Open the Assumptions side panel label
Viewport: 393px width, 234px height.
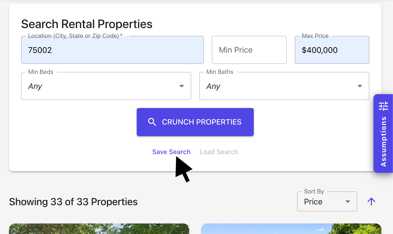pyautogui.click(x=383, y=142)
